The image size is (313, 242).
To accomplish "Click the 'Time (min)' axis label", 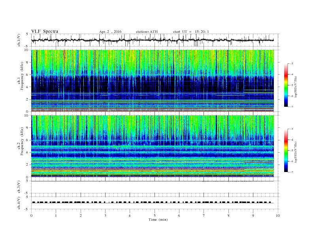I will [158, 219].
